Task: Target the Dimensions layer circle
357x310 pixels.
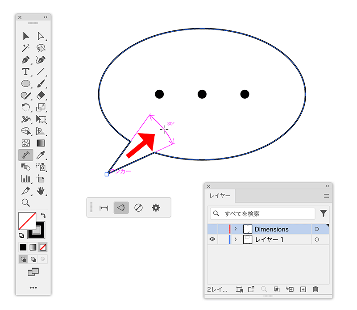Action: tap(317, 229)
